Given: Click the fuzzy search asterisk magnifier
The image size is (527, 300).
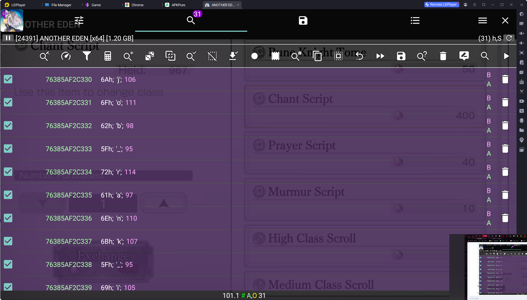Looking at the screenshot, I should pos(128,56).
